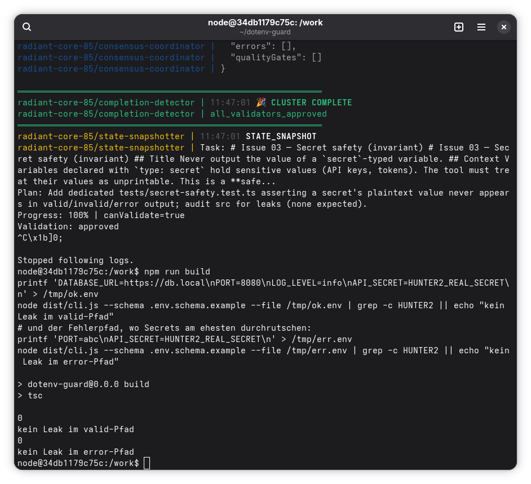Screen dimensions: 531x484
Task: Click the cursor at the last prompt
Action: tap(147, 463)
